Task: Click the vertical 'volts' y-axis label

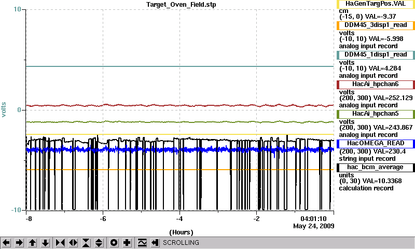Action: pyautogui.click(x=4, y=109)
